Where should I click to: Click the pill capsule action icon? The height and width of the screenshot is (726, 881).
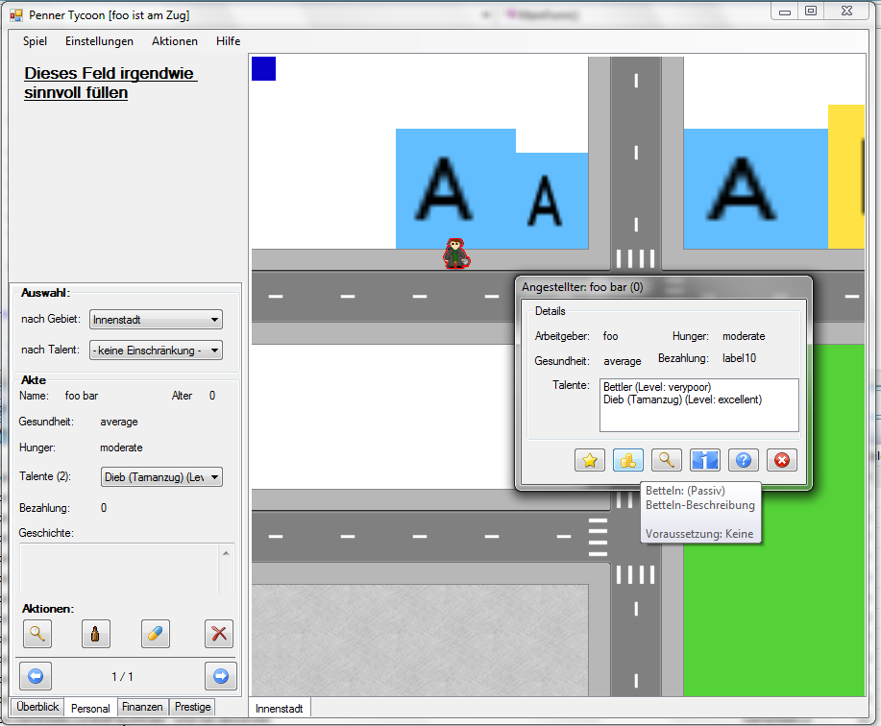coord(155,633)
